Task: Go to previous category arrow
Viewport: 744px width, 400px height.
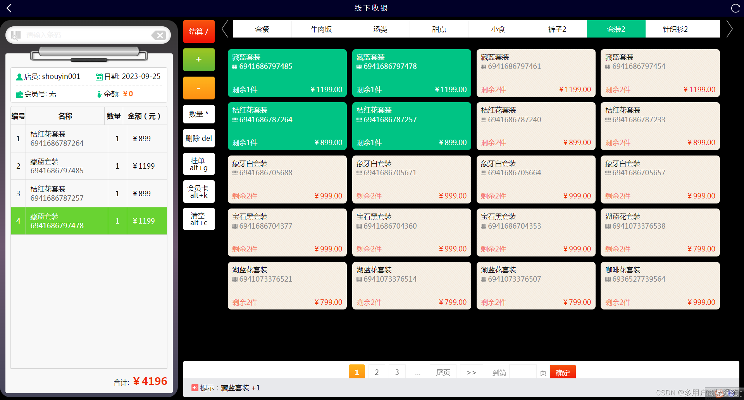Action: coord(225,29)
